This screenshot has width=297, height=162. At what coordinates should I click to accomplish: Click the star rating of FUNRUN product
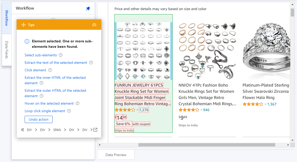(x=125, y=110)
